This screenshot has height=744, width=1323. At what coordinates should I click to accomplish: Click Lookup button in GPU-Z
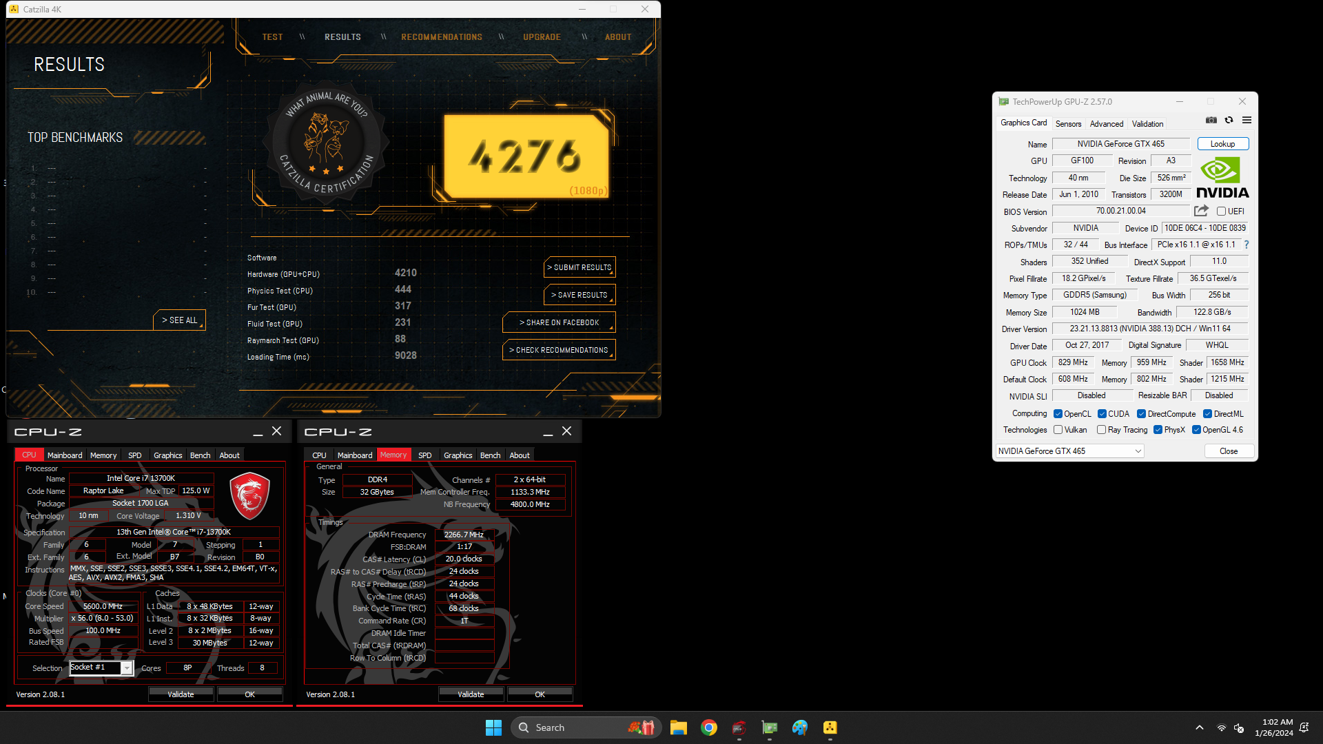(x=1222, y=144)
